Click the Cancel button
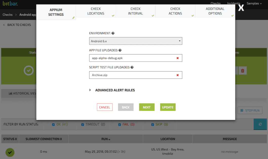The width and height of the screenshot is (268, 159). point(104,107)
